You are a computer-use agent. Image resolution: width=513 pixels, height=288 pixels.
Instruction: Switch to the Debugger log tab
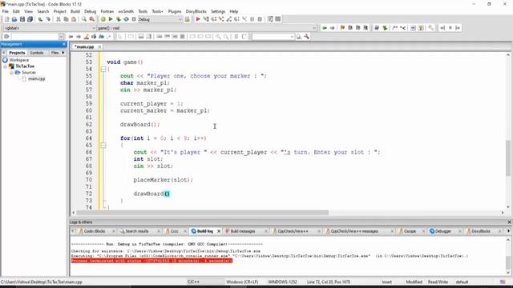point(442,231)
